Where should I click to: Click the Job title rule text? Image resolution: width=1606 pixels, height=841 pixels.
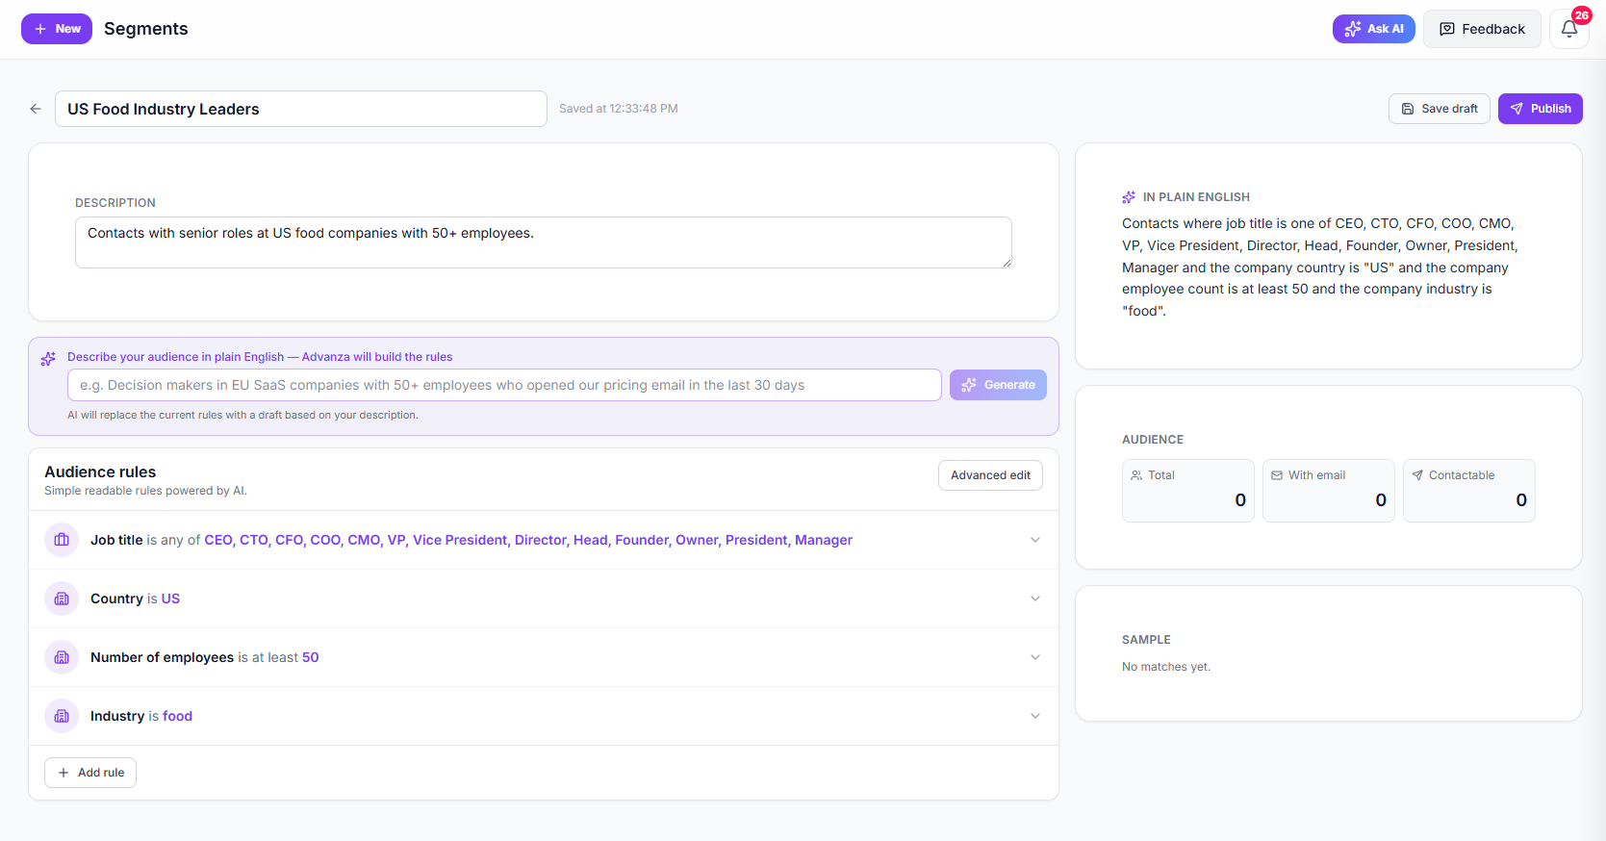[472, 540]
